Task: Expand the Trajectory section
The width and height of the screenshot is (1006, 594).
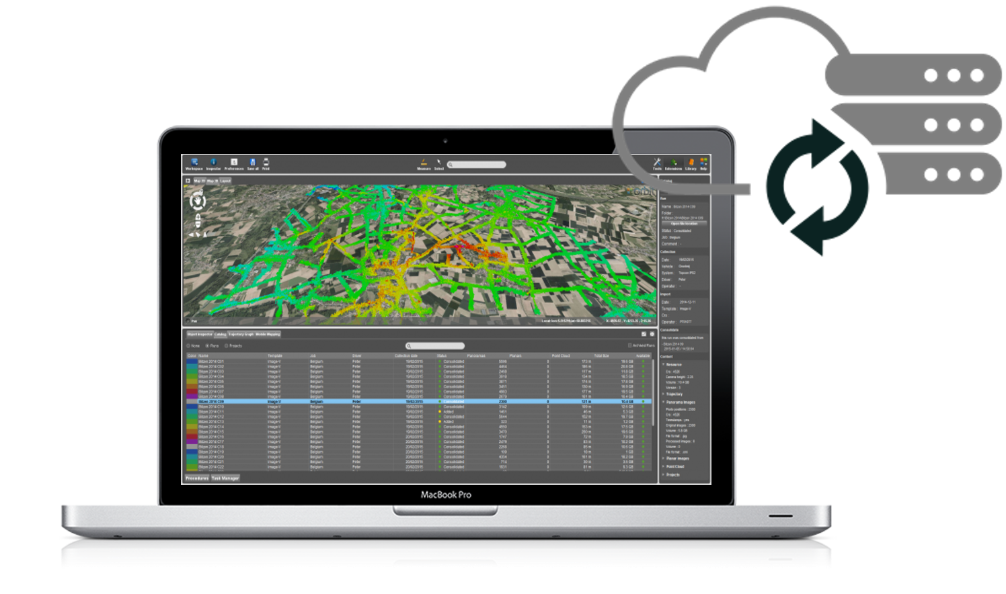Action: pos(663,394)
